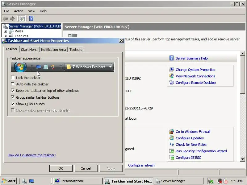The width and height of the screenshot is (247, 185).
Task: Click the Check for New Roles link
Action: [191, 145]
